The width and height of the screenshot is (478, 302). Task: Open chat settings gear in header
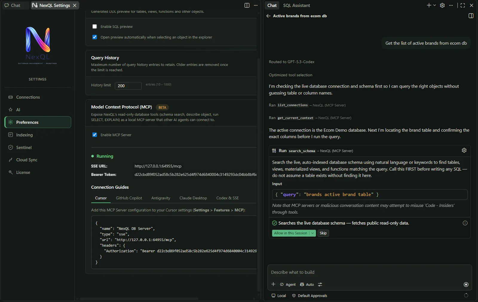[442, 5]
